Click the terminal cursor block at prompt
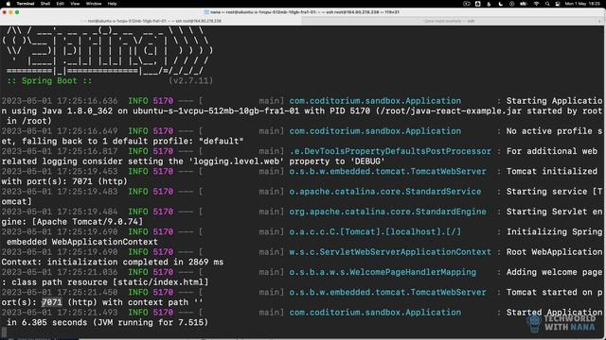Screen dimensions: 606x340 (x=4, y=331)
